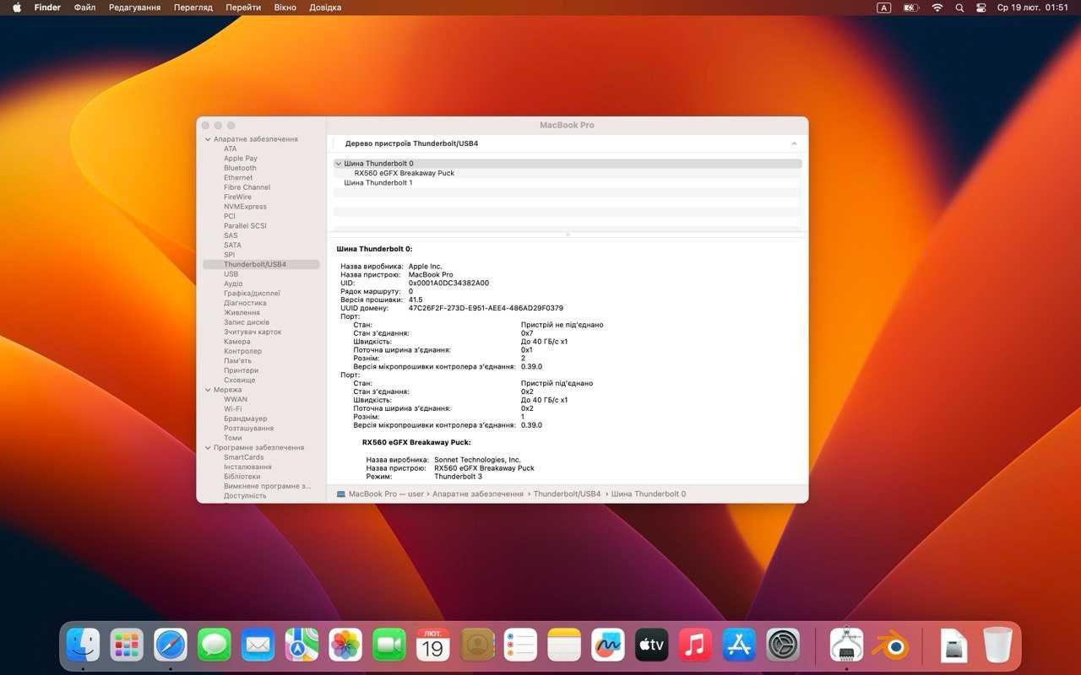
Task: Select RX560 eGFX Breakaway Puck in device tree
Action: [x=405, y=173]
